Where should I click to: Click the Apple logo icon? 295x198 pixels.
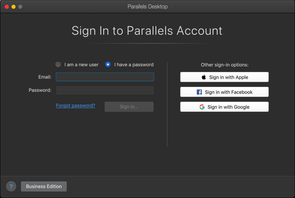[204, 77]
